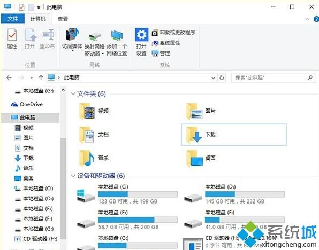Open the 图片 folder in main pane
Image resolution: width=319 pixels, height=250 pixels.
(x=201, y=111)
